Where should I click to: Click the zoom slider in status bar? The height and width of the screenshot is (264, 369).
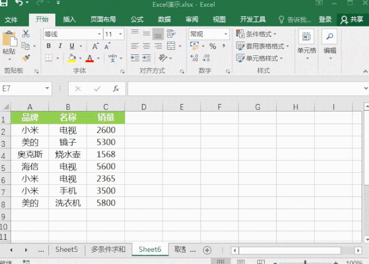(305, 262)
